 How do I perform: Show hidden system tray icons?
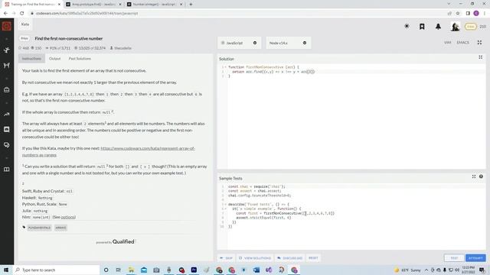426,270
